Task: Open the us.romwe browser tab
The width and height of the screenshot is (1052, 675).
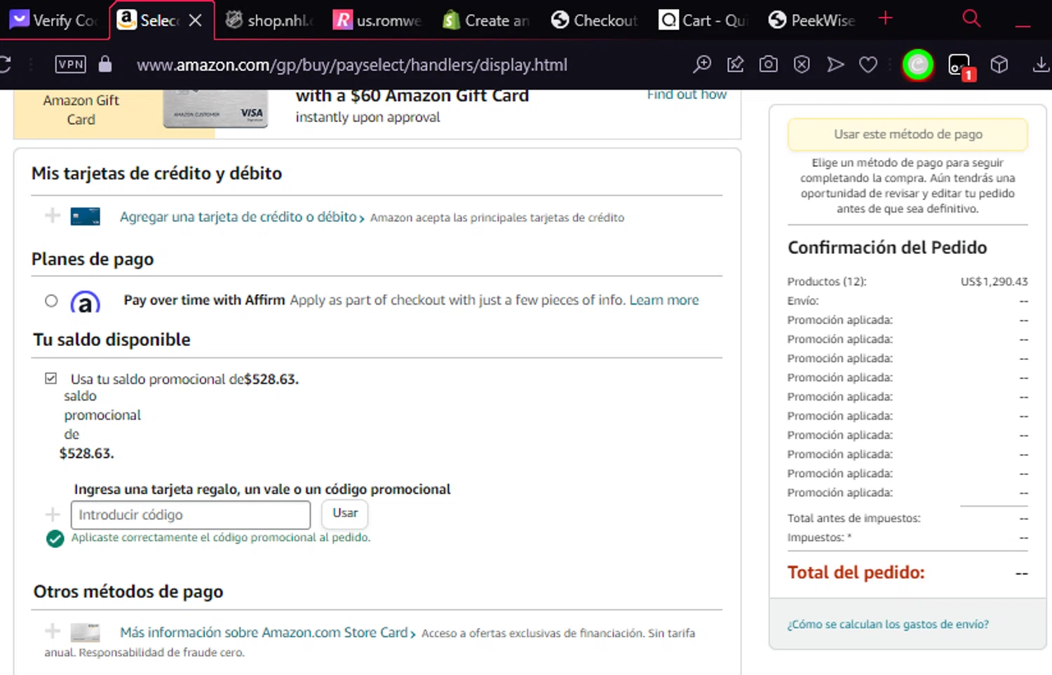Action: [378, 20]
